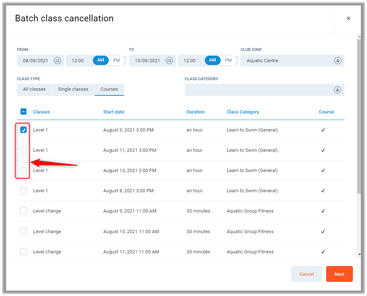Open the FROM date calendar picker icon
The width and height of the screenshot is (367, 296).
[57, 61]
